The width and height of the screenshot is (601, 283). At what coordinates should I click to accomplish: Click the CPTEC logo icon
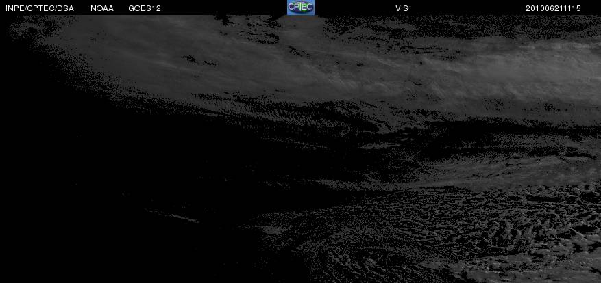(x=301, y=8)
